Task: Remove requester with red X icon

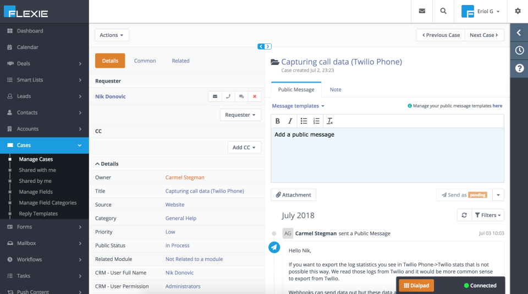Action: point(255,96)
